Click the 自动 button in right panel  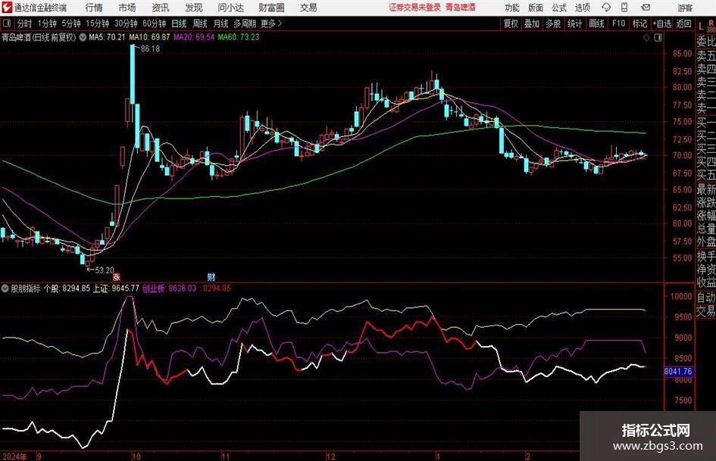pos(706,297)
